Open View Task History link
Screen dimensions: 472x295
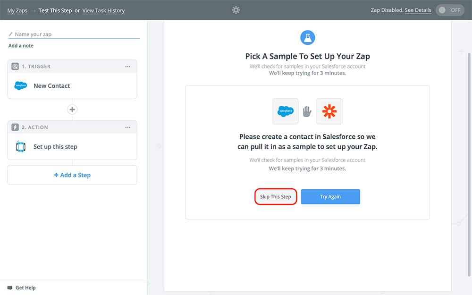(103, 10)
